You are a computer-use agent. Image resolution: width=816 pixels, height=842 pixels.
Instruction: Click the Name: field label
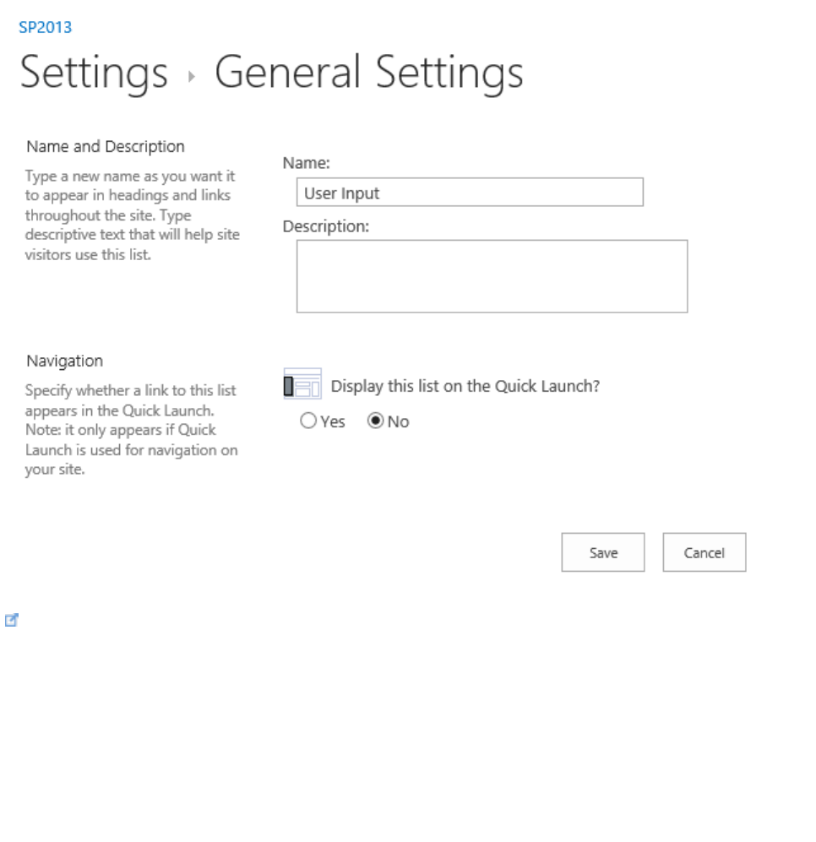306,163
